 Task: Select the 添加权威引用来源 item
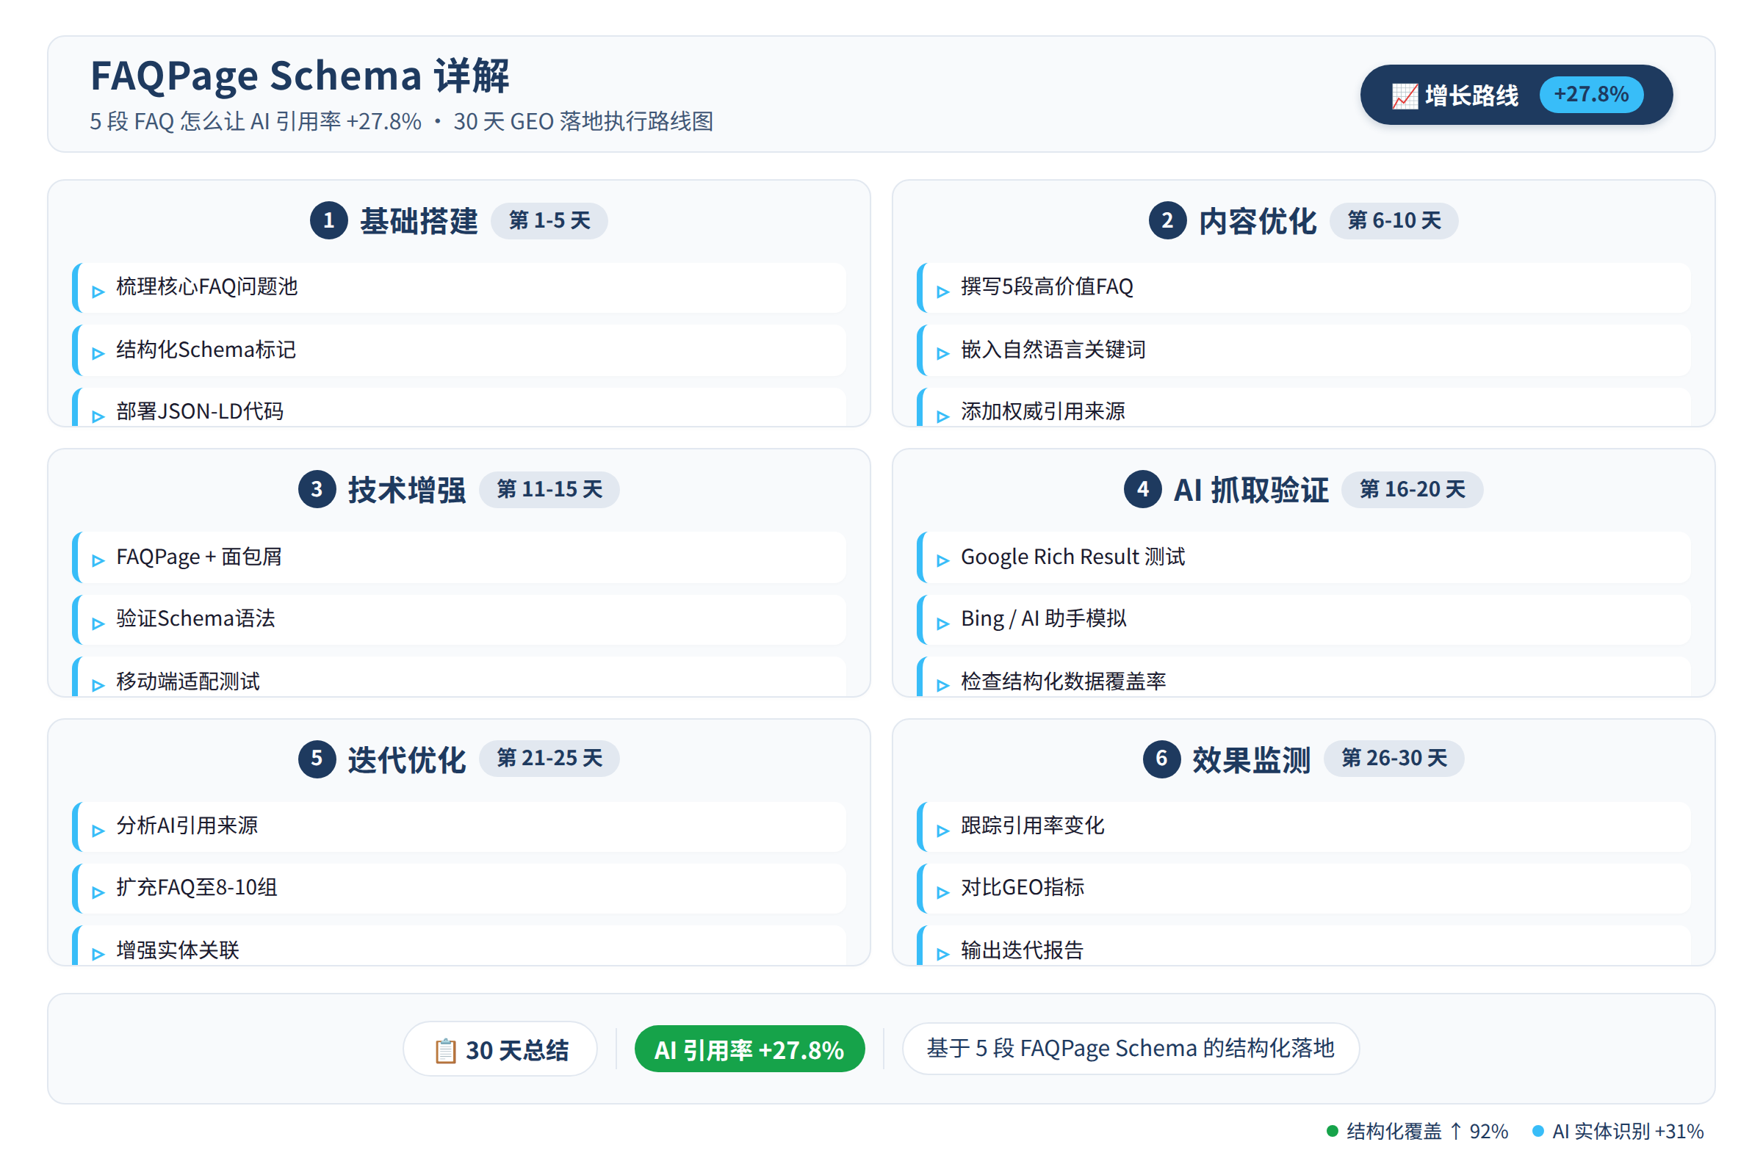coord(1303,407)
